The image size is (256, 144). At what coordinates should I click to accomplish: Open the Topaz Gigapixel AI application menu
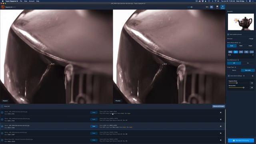tap(12, 1)
